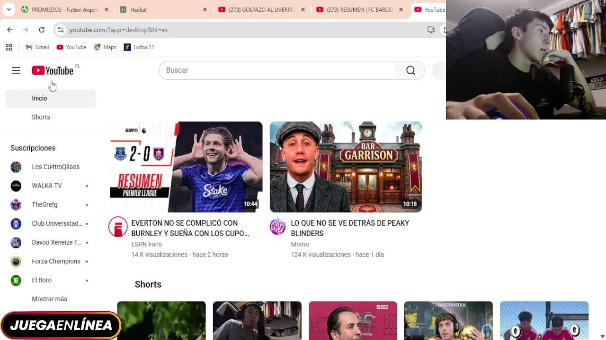Open Davoo Xeneize channel avatar

tap(16, 242)
